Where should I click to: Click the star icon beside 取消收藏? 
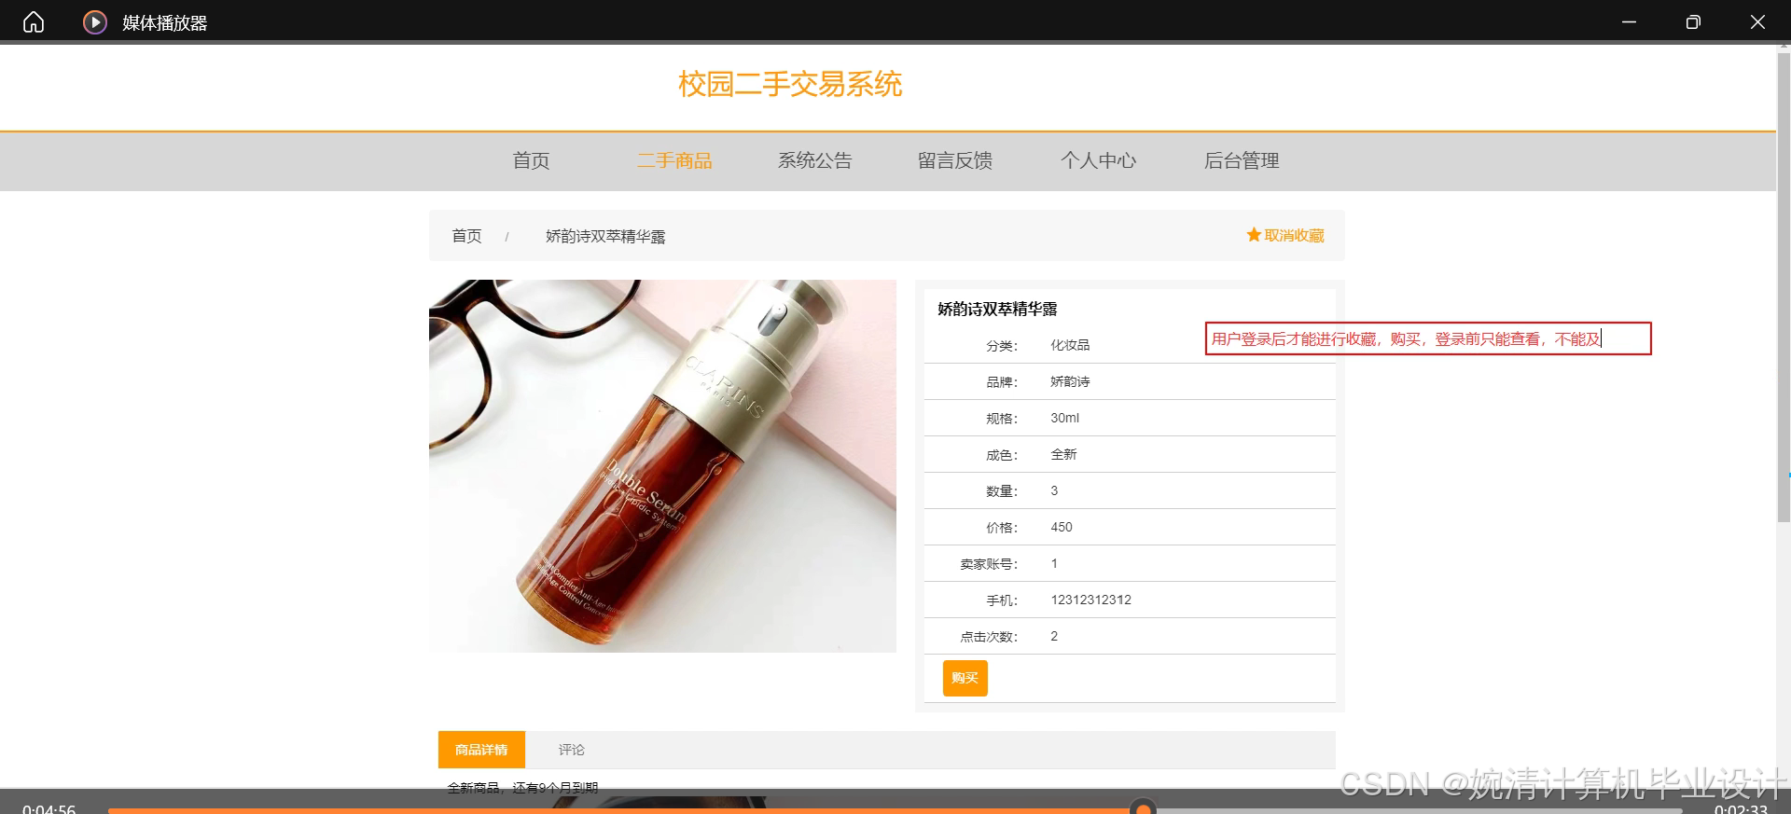click(x=1254, y=235)
